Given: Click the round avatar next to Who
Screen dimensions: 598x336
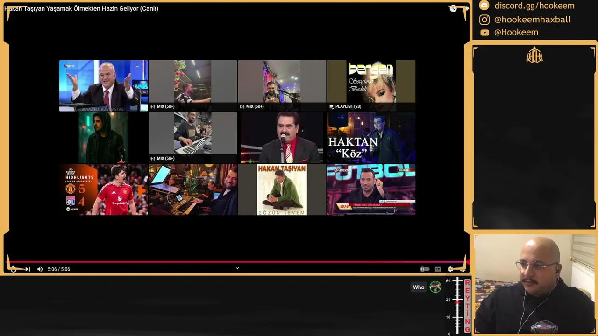Looking at the screenshot, I should coord(435,287).
